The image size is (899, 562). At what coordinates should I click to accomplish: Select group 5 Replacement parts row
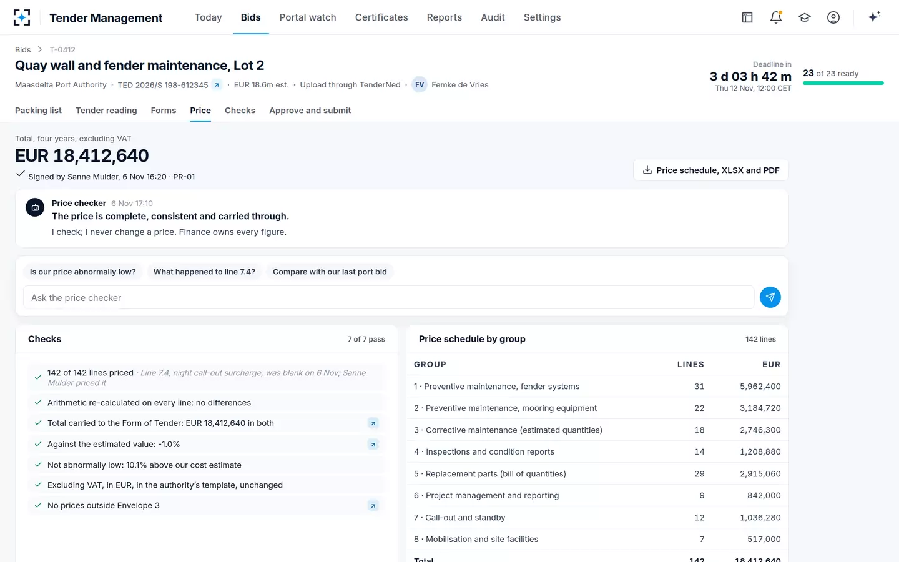[x=597, y=474]
